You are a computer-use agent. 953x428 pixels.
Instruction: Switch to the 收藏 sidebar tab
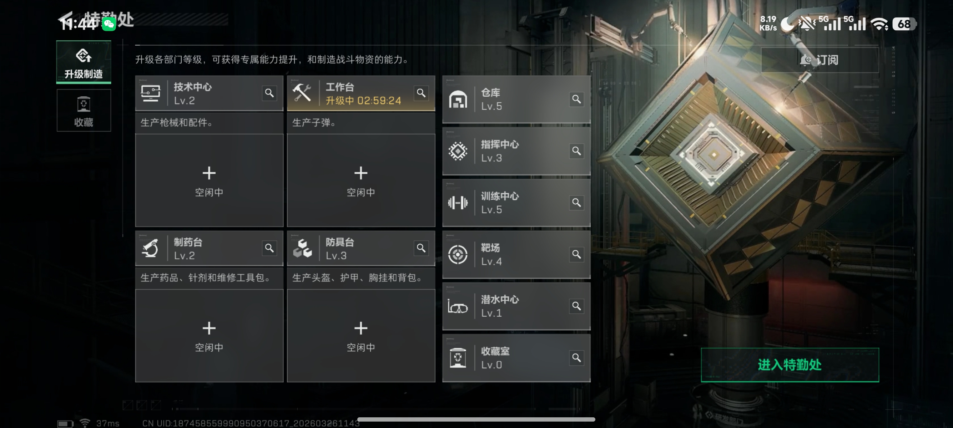pyautogui.click(x=84, y=111)
